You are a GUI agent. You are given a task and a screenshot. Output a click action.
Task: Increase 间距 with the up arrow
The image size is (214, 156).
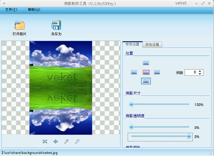(200, 71)
